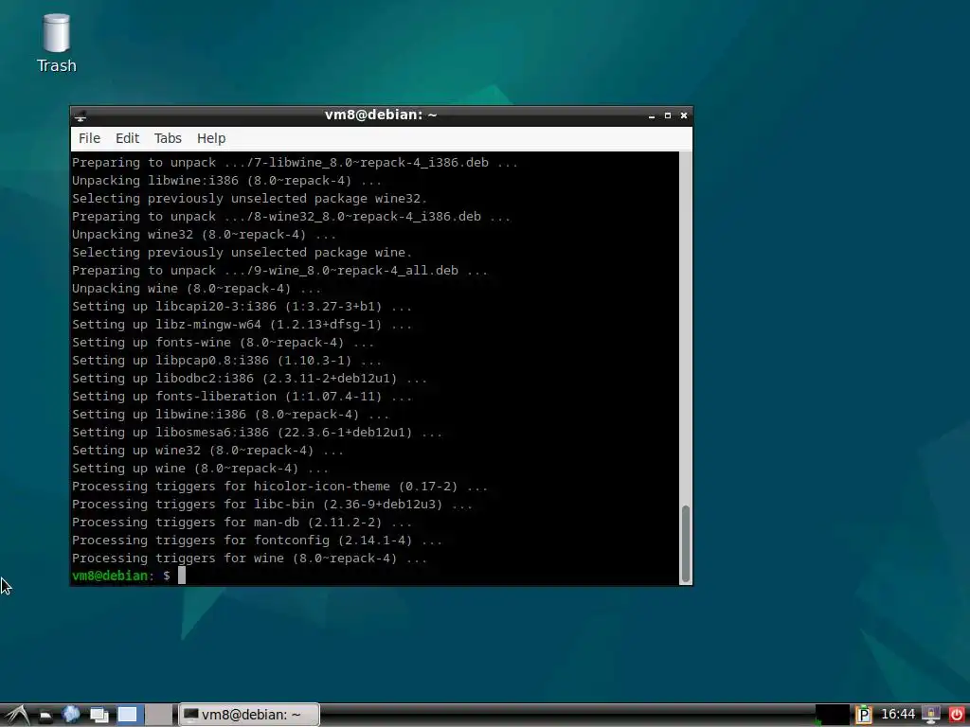Click the line 'Setting up wine32 (8.0~repack-4)'

(x=207, y=451)
